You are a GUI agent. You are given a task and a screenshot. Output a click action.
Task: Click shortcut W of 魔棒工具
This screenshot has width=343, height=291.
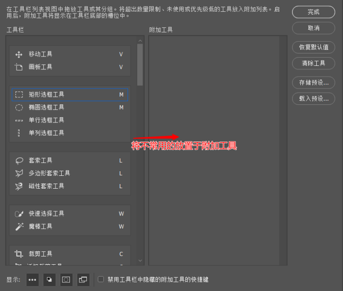point(121,227)
